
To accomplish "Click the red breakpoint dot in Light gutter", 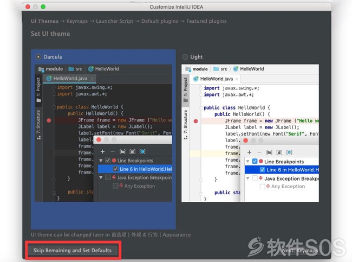I will (x=195, y=121).
